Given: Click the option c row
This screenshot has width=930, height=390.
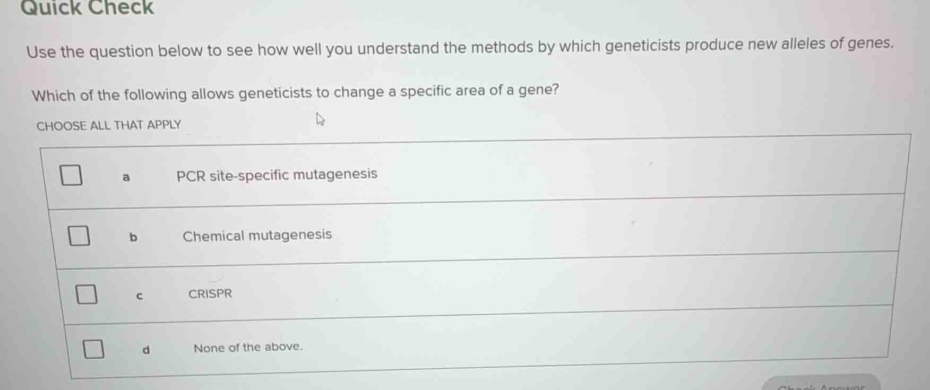Looking at the screenshot, I should pos(478,293).
